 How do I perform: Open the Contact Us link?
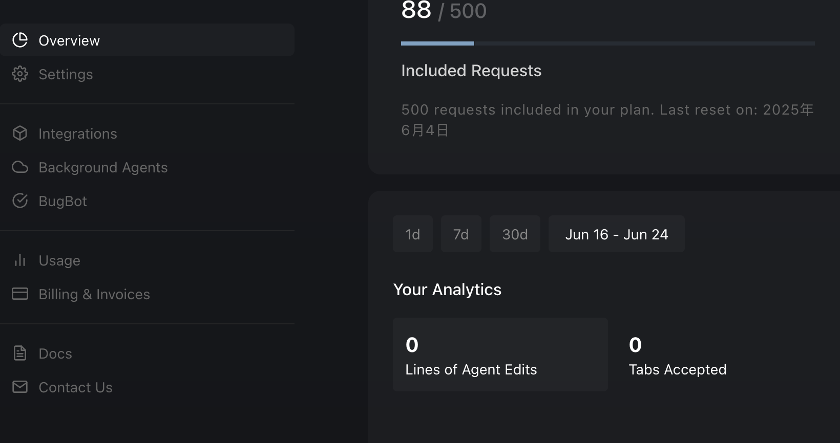point(147,387)
